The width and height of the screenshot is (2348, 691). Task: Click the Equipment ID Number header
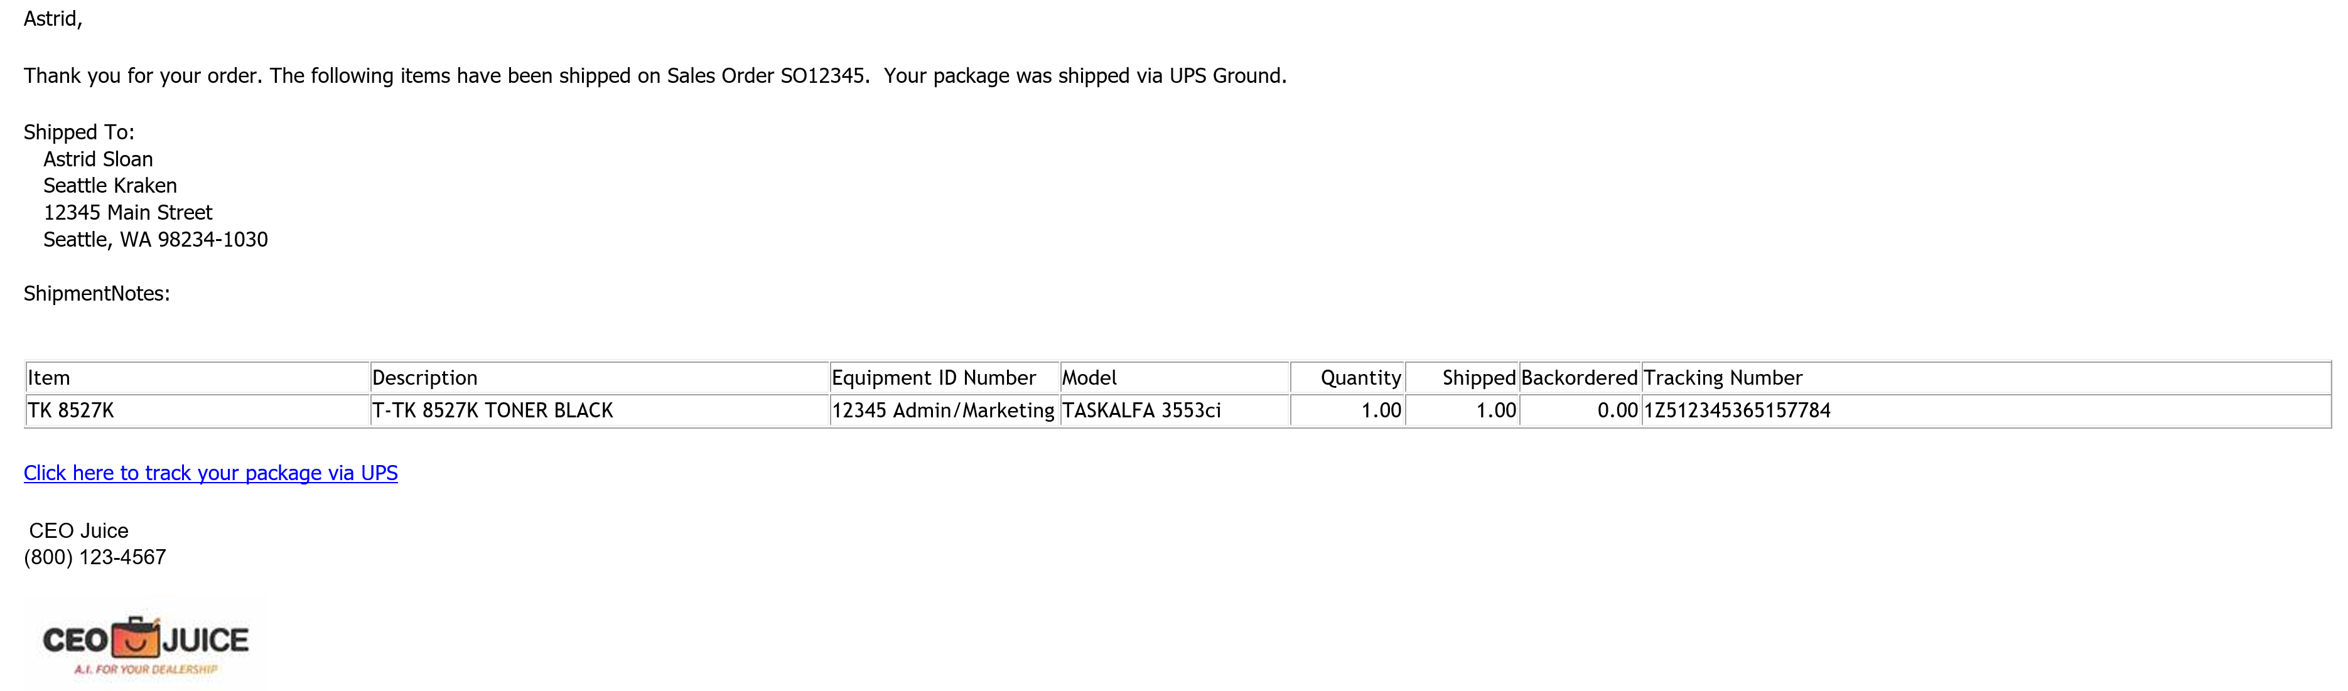point(944,377)
